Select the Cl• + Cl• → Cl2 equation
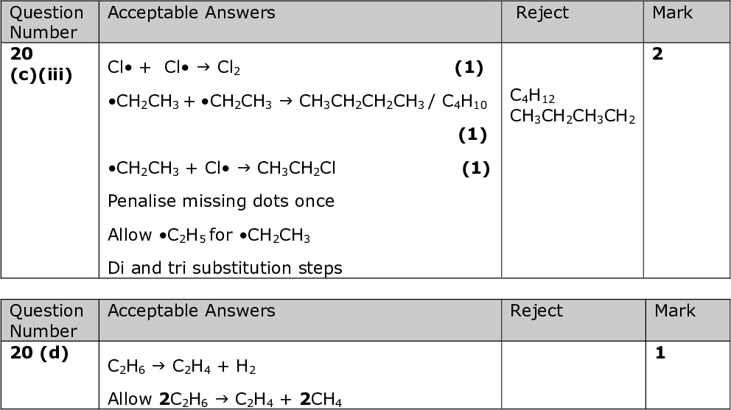The width and height of the screenshot is (731, 410). pyautogui.click(x=174, y=68)
